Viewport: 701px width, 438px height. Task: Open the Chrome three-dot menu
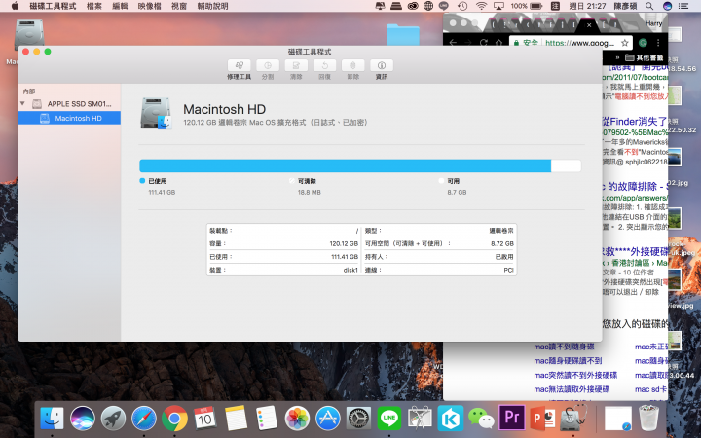658,43
